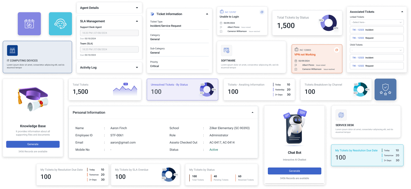The height and width of the screenshot is (189, 411).
Task: Click the Support Desk Agent date field
Action: click(x=109, y=33)
